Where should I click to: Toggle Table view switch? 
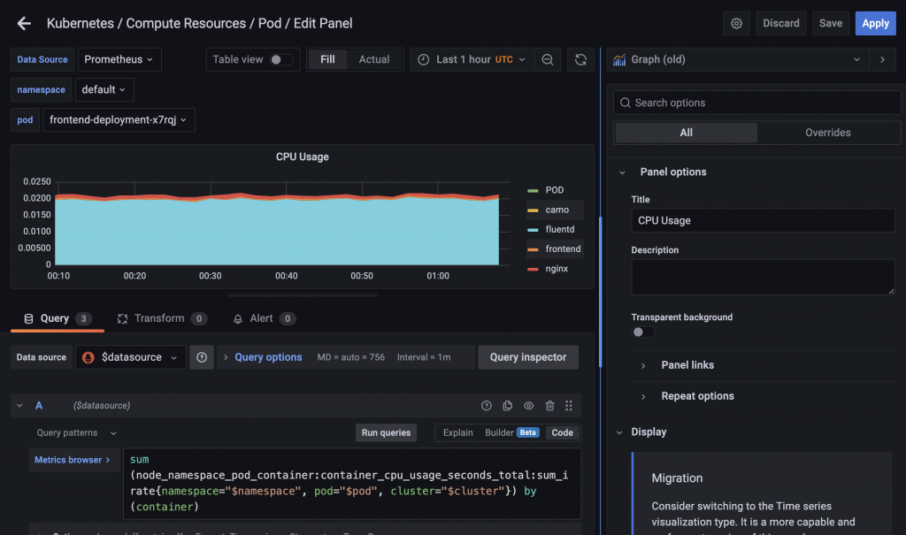tap(280, 59)
